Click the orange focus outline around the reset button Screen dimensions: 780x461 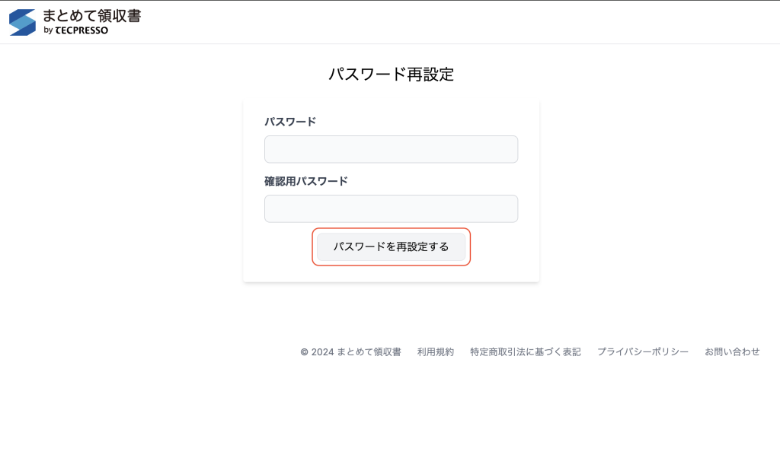(313, 247)
